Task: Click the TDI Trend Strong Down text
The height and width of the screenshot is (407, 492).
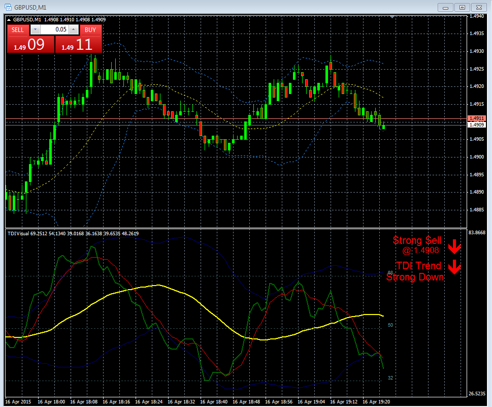Action: [415, 271]
